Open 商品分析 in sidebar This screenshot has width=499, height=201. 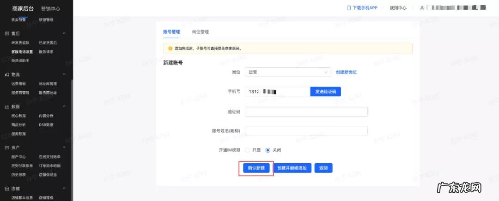tap(19, 125)
